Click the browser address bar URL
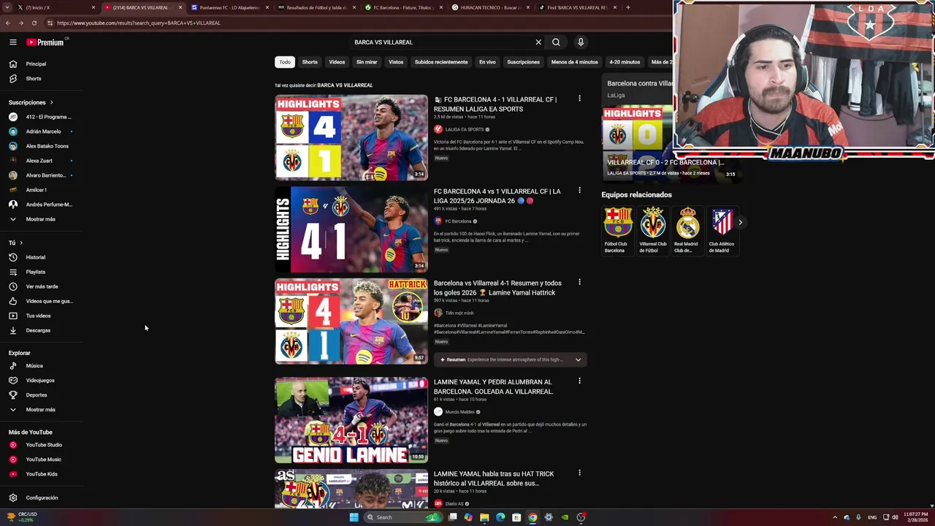The width and height of the screenshot is (935, 526). [139, 23]
